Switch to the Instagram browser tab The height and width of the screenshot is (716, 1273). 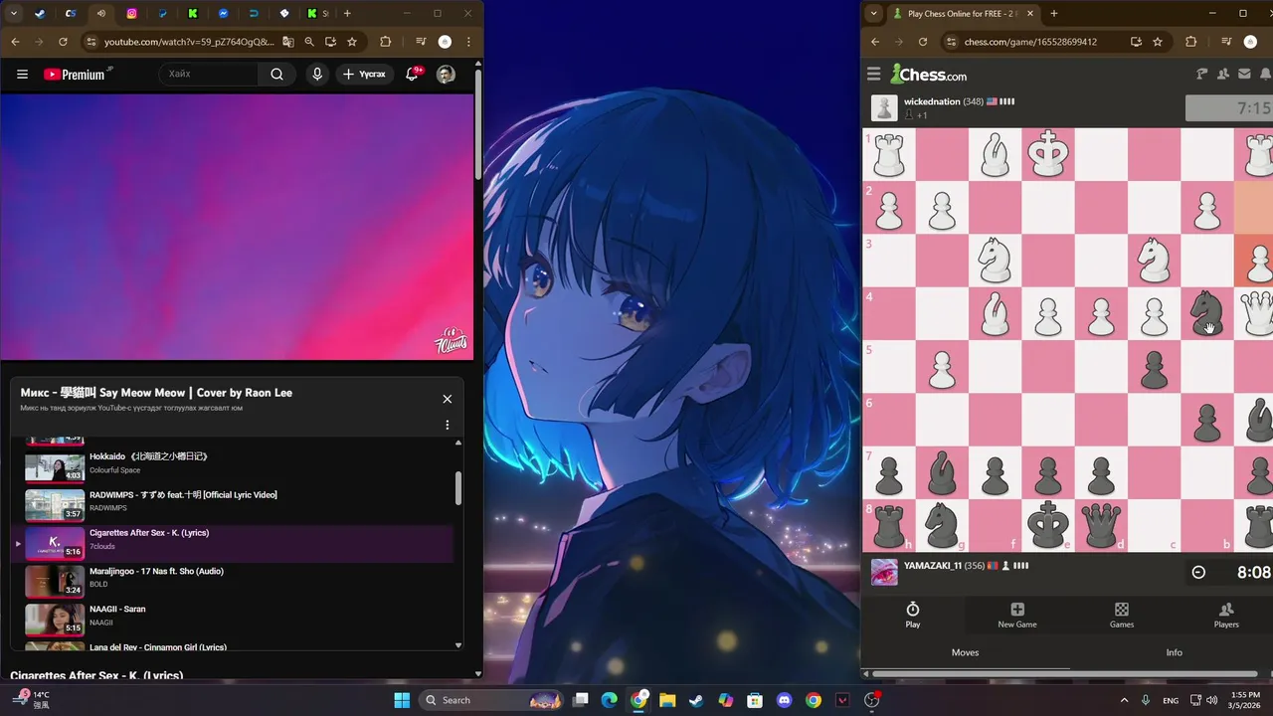pos(132,14)
